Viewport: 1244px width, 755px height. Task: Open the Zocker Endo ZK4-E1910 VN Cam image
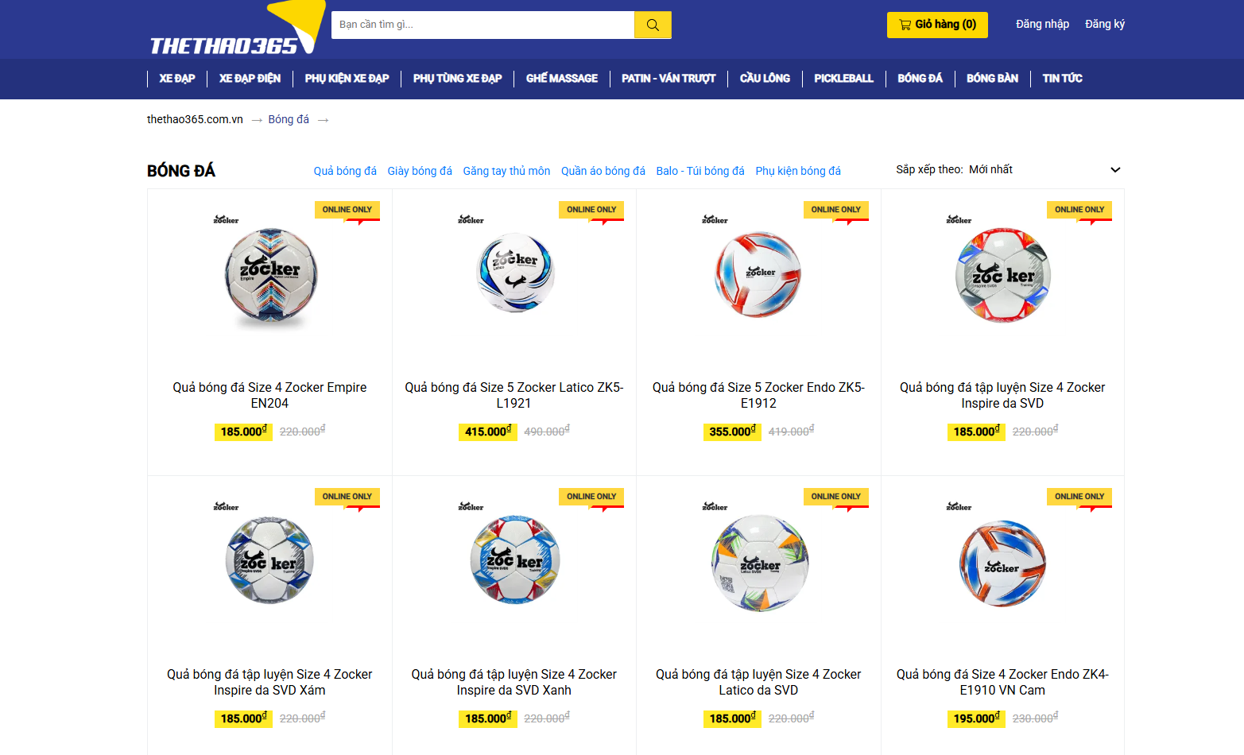[x=1002, y=563]
